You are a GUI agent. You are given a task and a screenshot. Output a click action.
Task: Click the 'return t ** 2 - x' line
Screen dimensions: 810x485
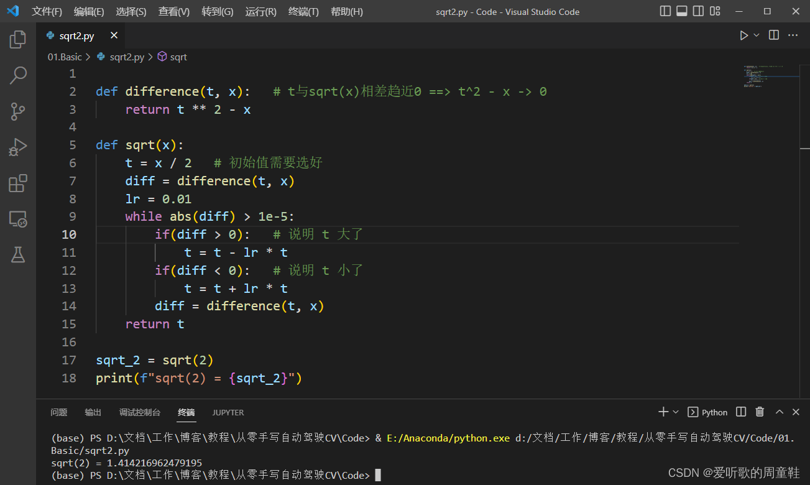188,109
